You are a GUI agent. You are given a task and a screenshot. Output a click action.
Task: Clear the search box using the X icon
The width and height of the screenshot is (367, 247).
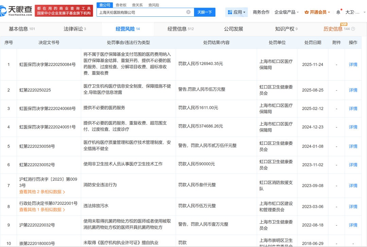click(189, 12)
